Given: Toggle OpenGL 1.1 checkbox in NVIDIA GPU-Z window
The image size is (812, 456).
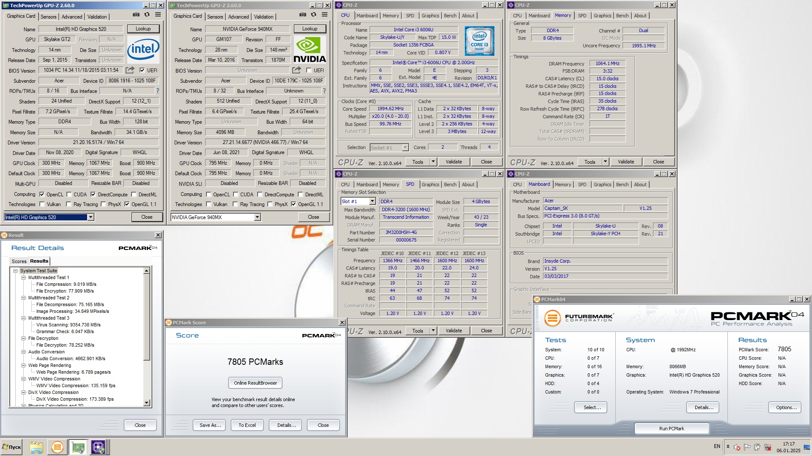Looking at the screenshot, I should click(x=293, y=204).
